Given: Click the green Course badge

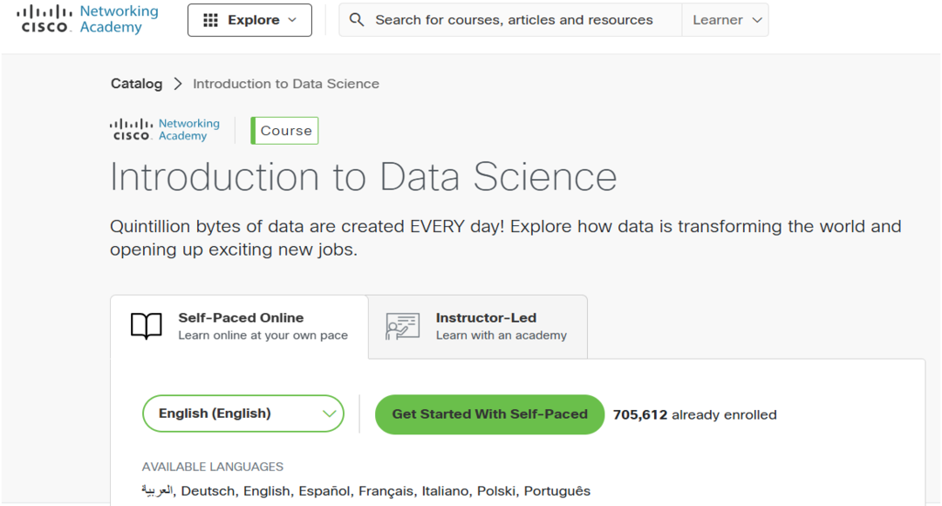Looking at the screenshot, I should coord(285,131).
